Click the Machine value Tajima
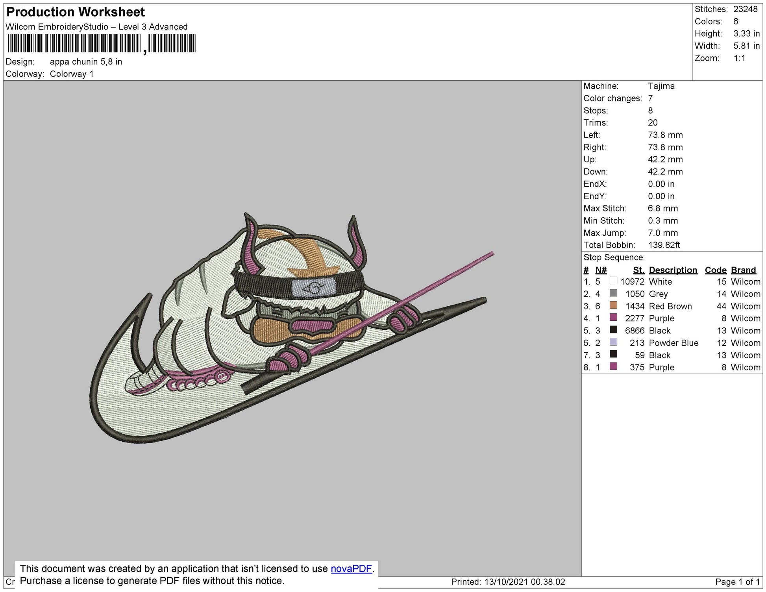The image size is (766, 592). pyautogui.click(x=661, y=86)
